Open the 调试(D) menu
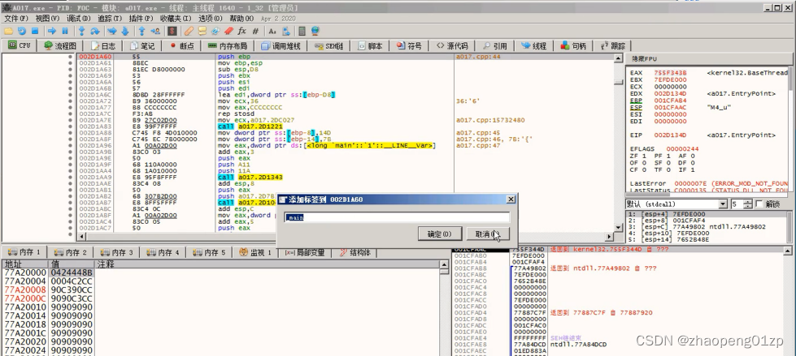 click(78, 18)
